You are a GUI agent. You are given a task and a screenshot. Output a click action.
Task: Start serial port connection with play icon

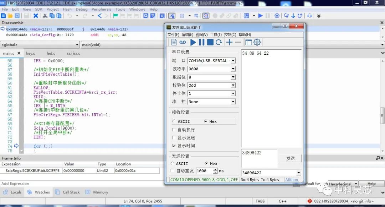(x=193, y=42)
